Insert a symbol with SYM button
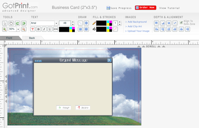199x128 pixels. [x=56, y=29]
